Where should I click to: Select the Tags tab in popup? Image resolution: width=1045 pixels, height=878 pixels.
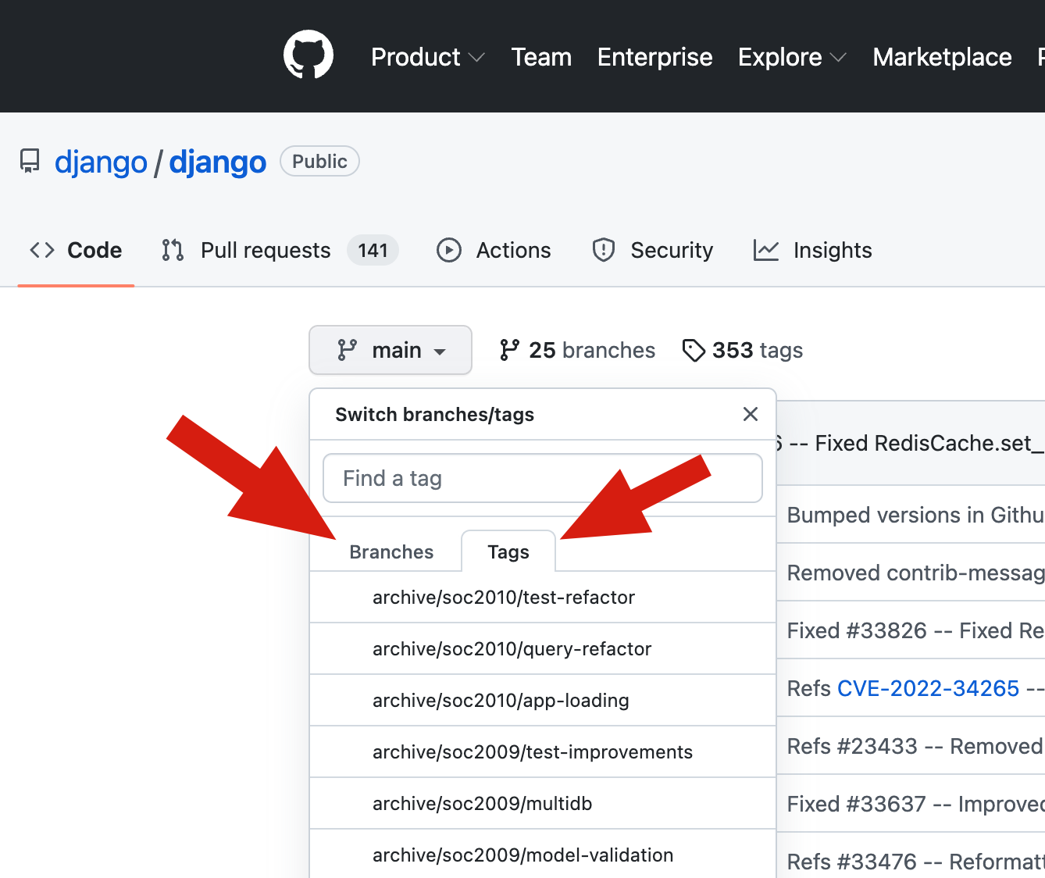point(508,552)
